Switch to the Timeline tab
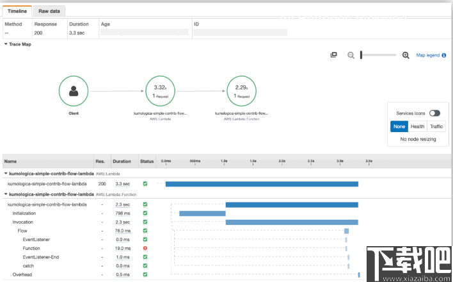The width and height of the screenshot is (453, 282). 17,11
